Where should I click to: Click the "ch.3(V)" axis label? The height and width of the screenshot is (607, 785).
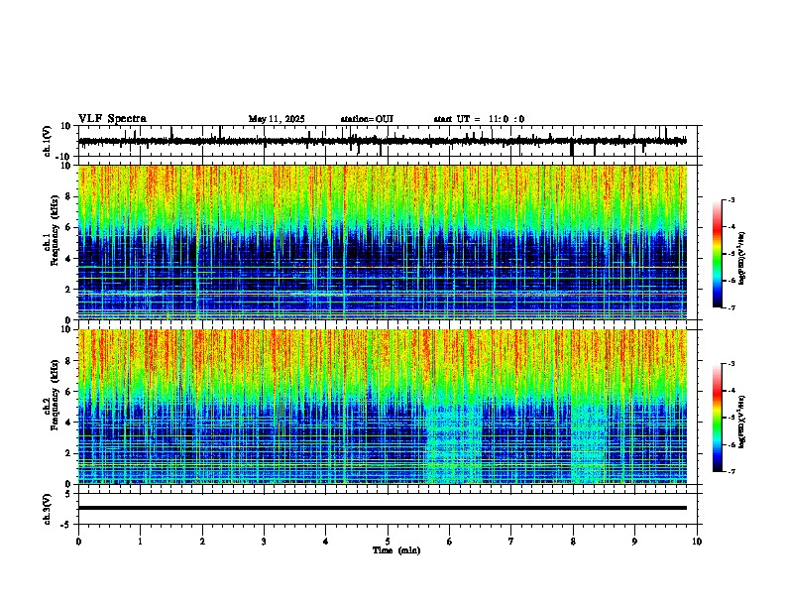coord(48,509)
